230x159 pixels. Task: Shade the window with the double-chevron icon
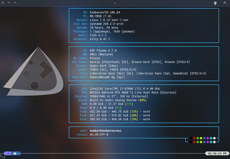click(225, 3)
